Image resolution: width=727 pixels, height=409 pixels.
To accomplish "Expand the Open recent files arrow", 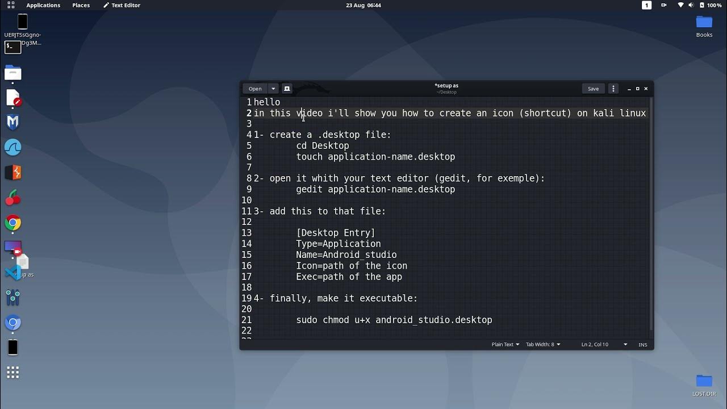I will coord(273,89).
